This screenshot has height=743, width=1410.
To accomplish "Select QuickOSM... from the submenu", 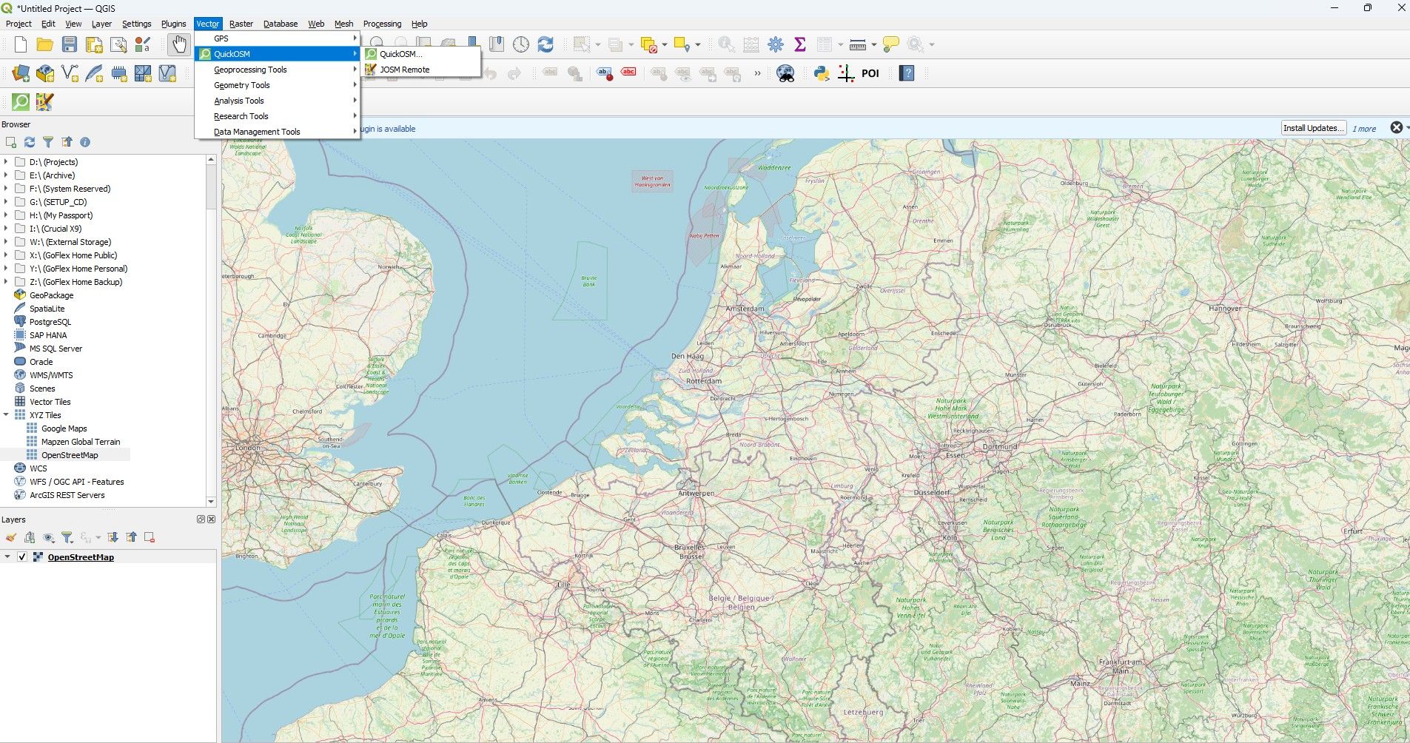I will (400, 53).
